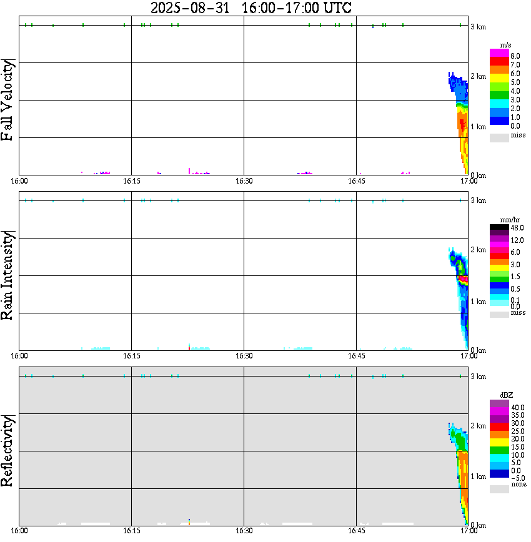The width and height of the screenshot is (531, 542).
Task: Click the 48.0 value in the mm/hr legend
Action: pyautogui.click(x=517, y=228)
